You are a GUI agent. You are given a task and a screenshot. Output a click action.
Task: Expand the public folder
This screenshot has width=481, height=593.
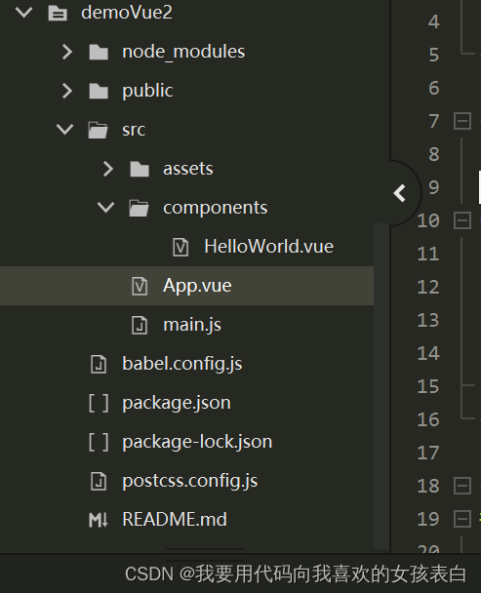coord(67,91)
